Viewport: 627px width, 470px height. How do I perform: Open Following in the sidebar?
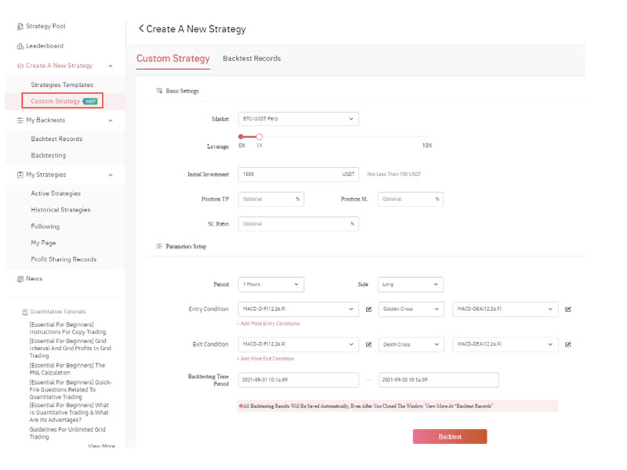tap(45, 226)
